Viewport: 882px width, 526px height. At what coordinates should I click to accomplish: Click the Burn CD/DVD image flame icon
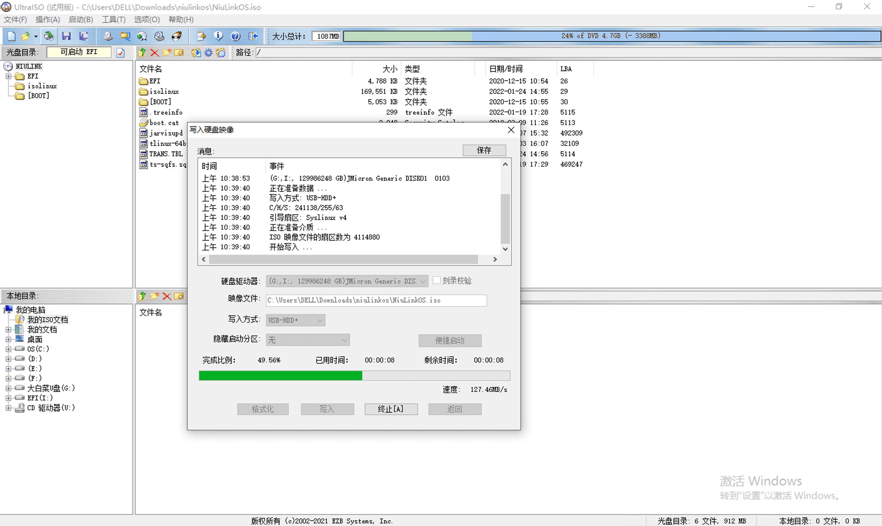click(x=176, y=36)
